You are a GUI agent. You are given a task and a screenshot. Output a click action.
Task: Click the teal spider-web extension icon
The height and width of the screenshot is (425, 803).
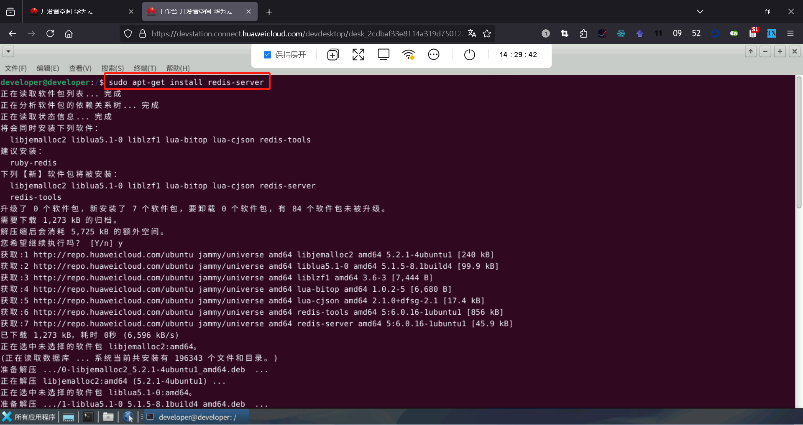pos(621,33)
